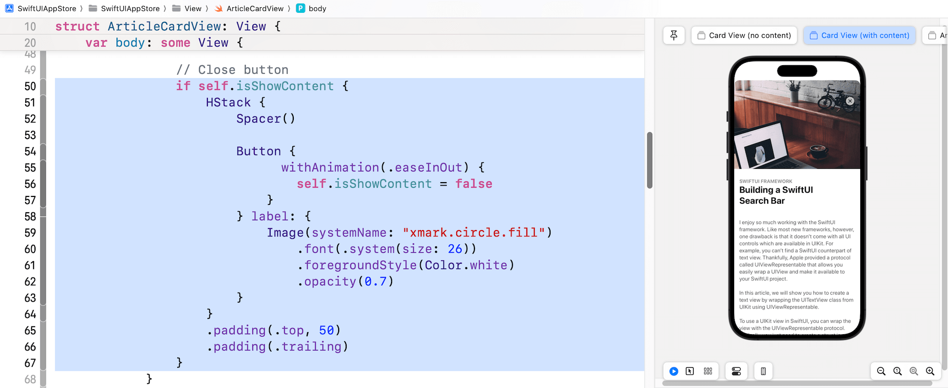This screenshot has width=948, height=388.
Task: Click line number 50 in the gutter
Action: point(30,86)
